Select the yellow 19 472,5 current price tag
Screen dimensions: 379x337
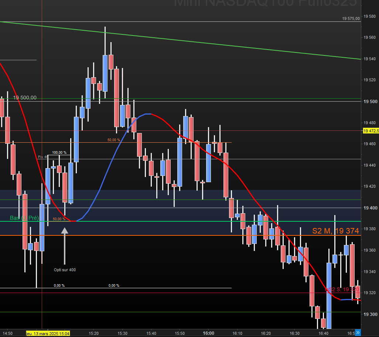pyautogui.click(x=371, y=131)
